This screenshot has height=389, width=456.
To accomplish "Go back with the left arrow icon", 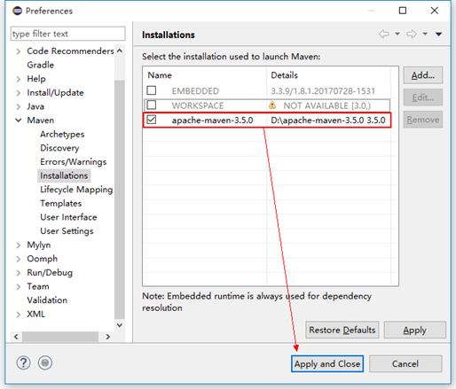I will point(384,34).
